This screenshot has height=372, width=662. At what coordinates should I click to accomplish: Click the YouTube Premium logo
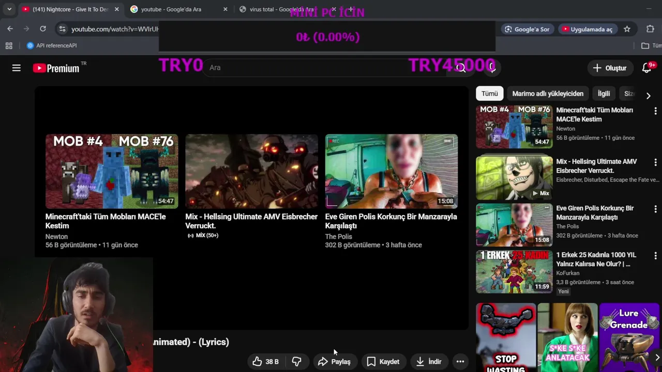pyautogui.click(x=56, y=68)
